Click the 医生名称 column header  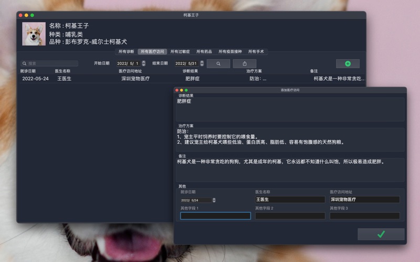[62, 71]
